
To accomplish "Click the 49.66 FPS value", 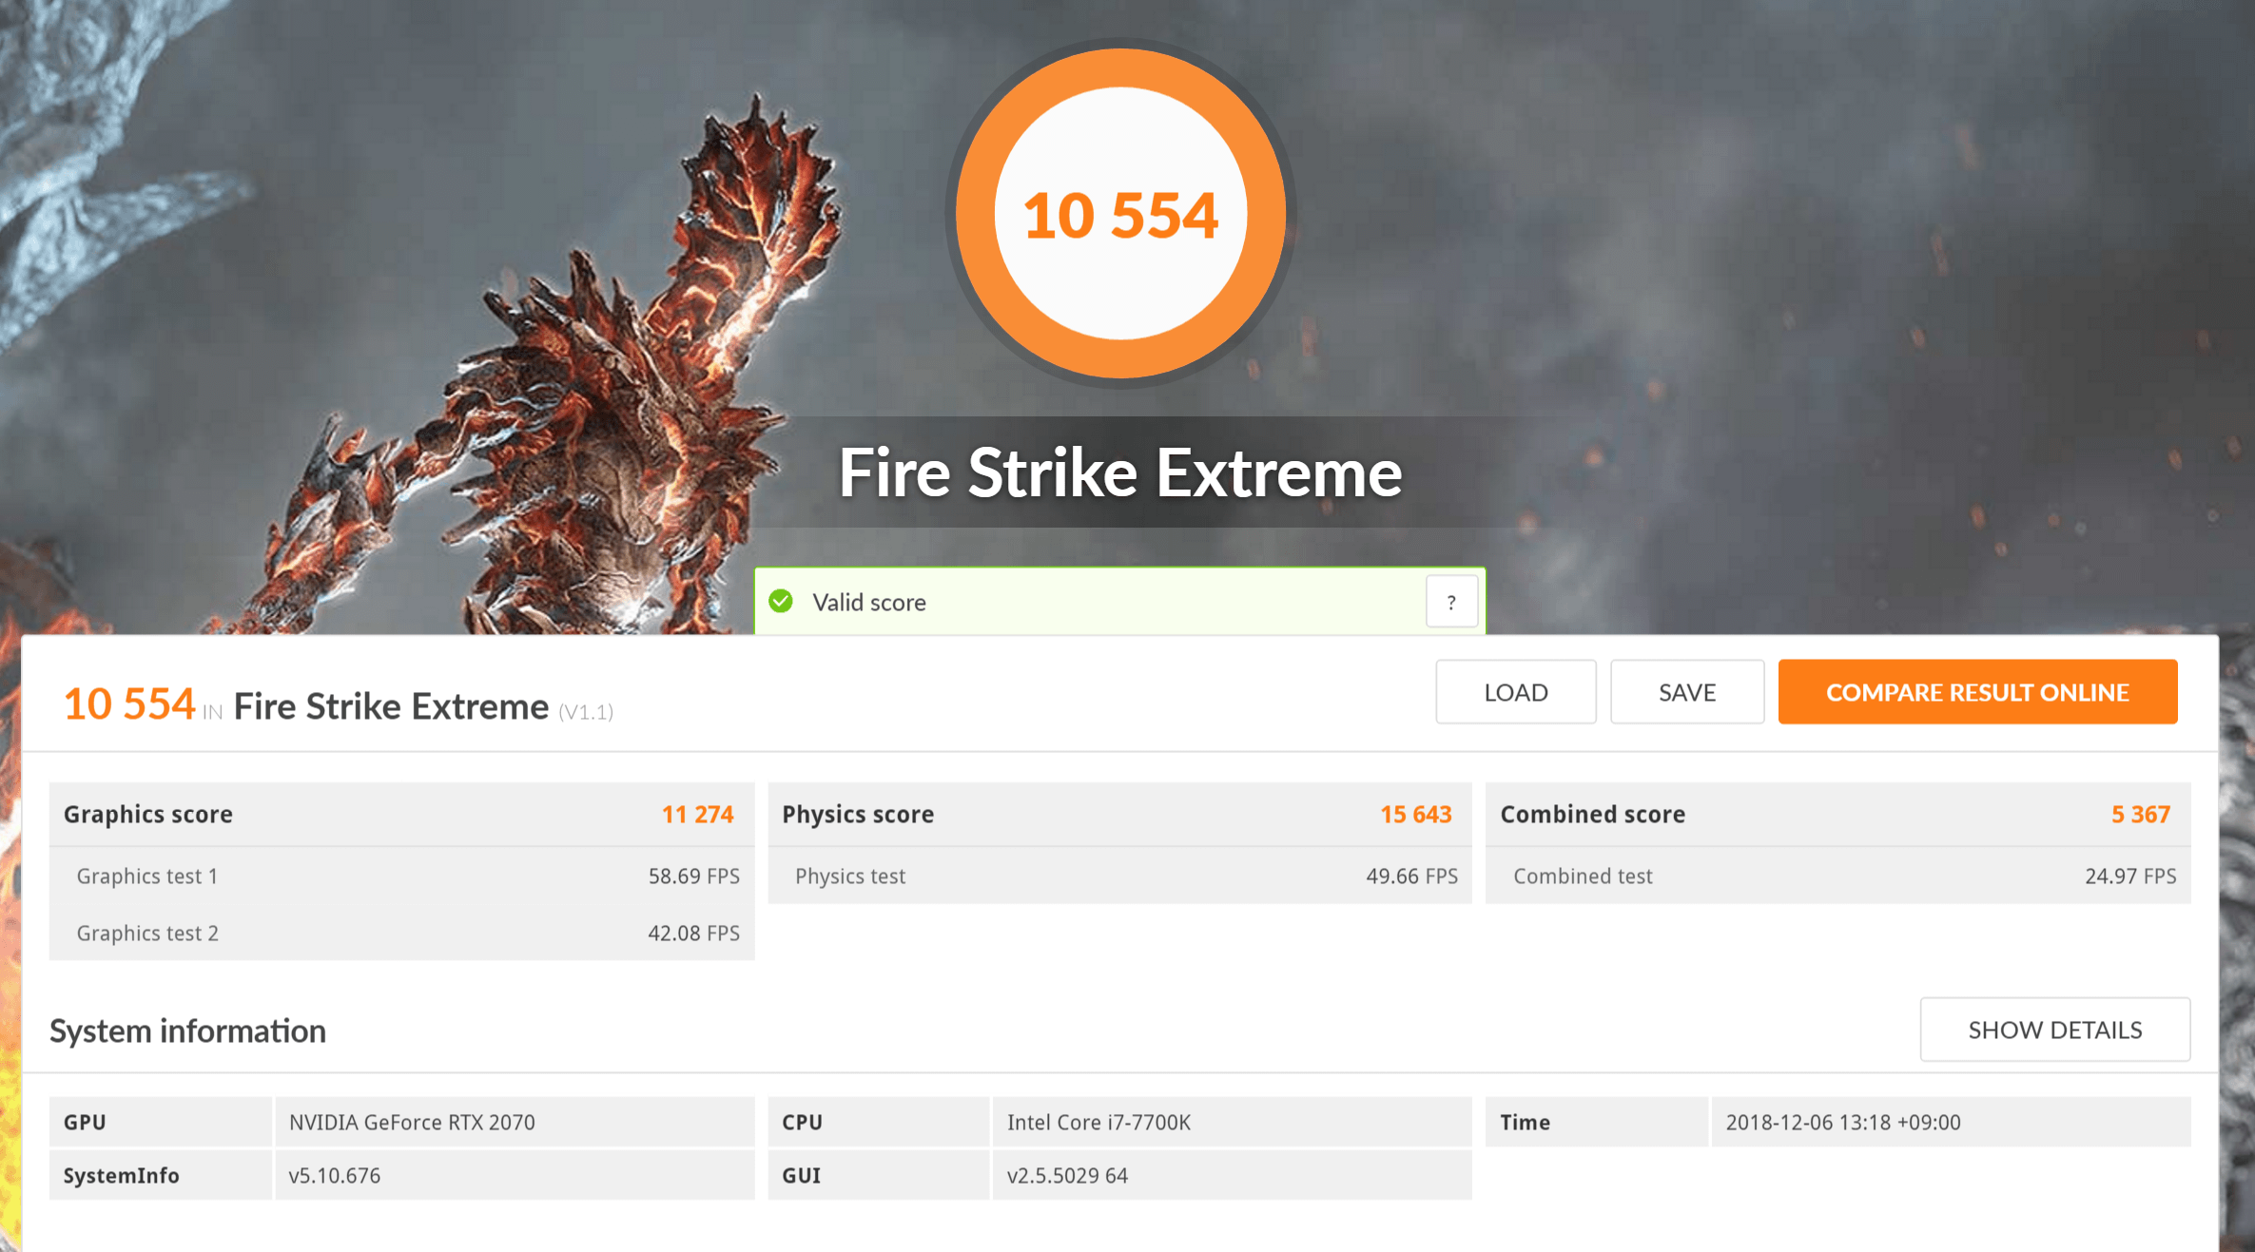I will [1412, 876].
